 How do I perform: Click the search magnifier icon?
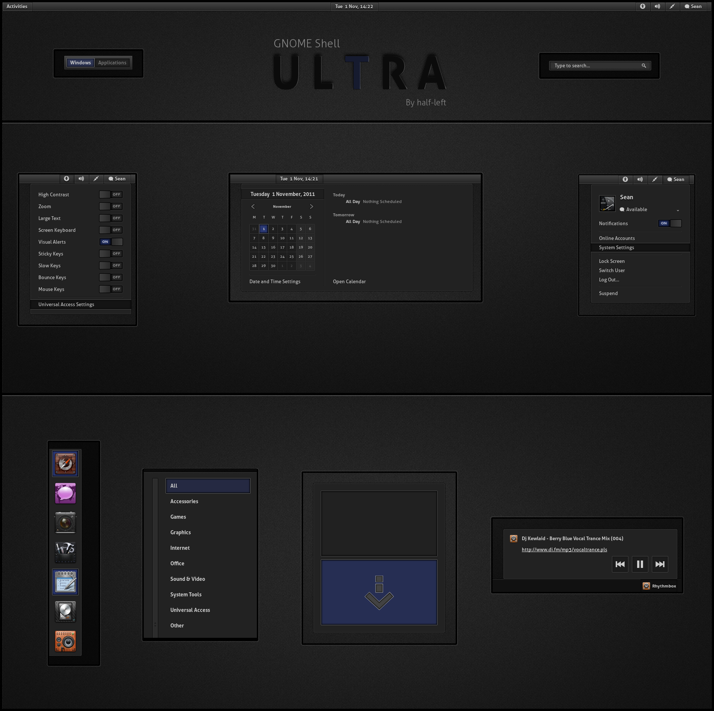point(644,66)
